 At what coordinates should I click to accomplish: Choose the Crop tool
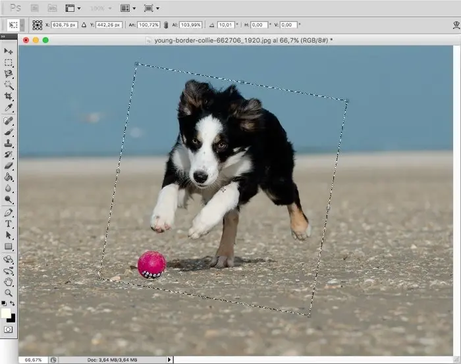(x=9, y=96)
